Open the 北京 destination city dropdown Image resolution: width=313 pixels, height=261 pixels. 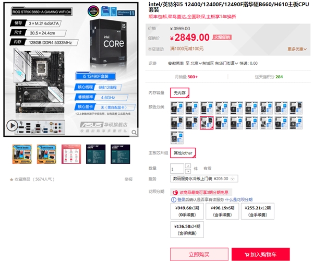point(196,63)
